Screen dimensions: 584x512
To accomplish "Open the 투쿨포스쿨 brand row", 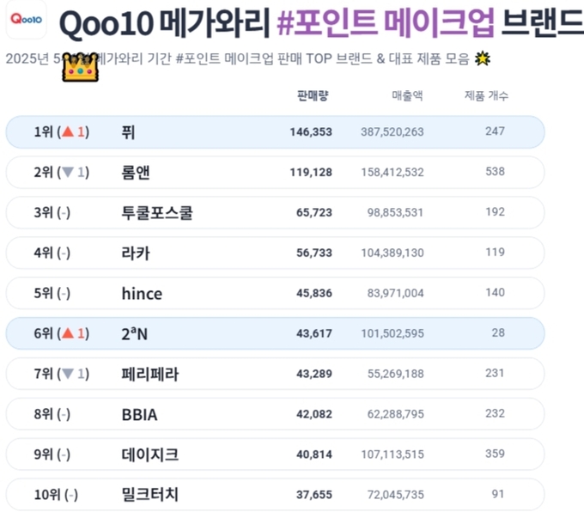I will [x=275, y=212].
